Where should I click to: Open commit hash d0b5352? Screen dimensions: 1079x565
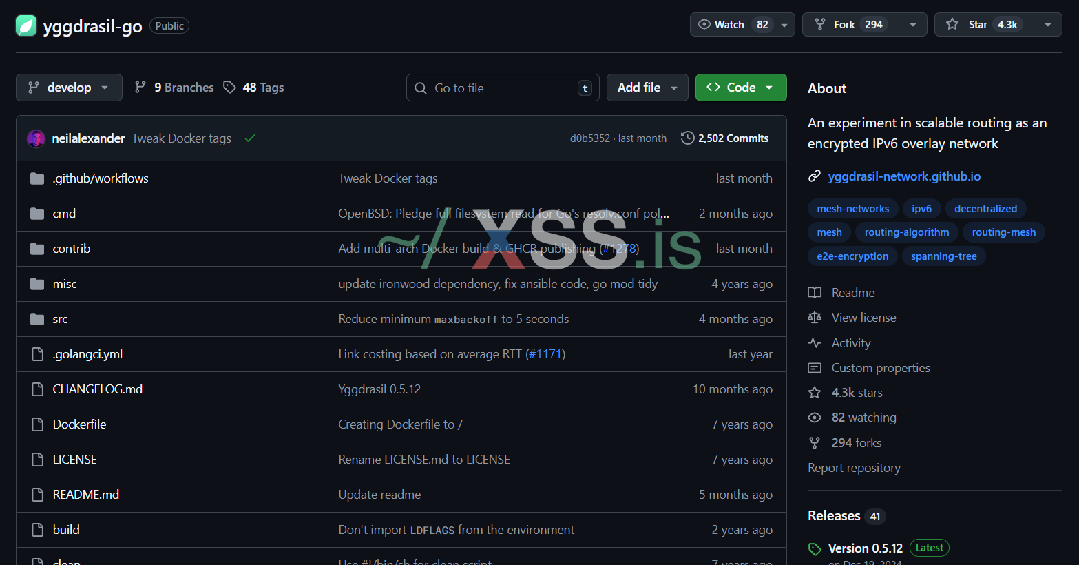click(x=590, y=138)
